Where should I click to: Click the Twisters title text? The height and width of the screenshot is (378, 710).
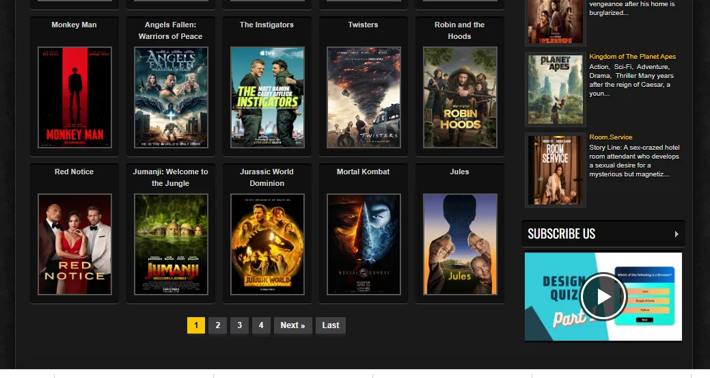363,25
